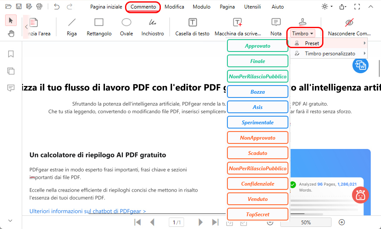Show the page thumbnails panel
Screen dimensions: 381x229
click(11, 71)
